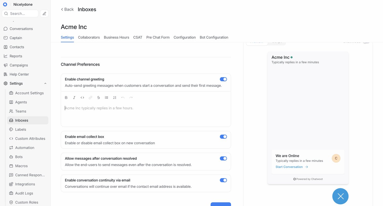This screenshot has width=383, height=206.
Task: Switch to the Business Hours tab
Action: [x=117, y=37]
